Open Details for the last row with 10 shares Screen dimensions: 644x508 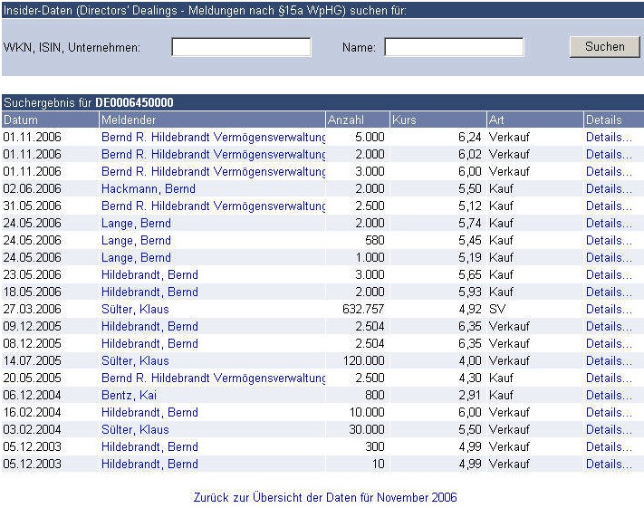pos(609,465)
